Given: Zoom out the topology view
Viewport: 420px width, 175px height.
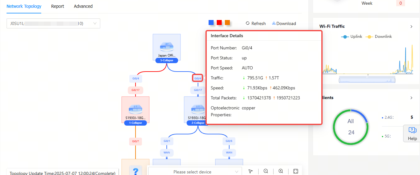Looking at the screenshot, I should 266,171.
